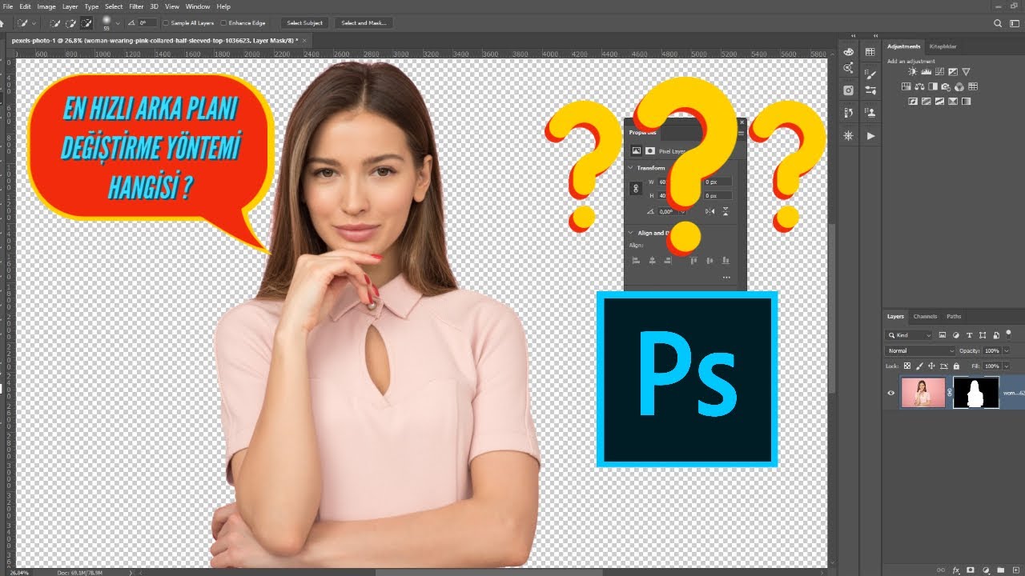The height and width of the screenshot is (576, 1025).
Task: Add a layer mask from Layers footer
Action: click(x=970, y=570)
